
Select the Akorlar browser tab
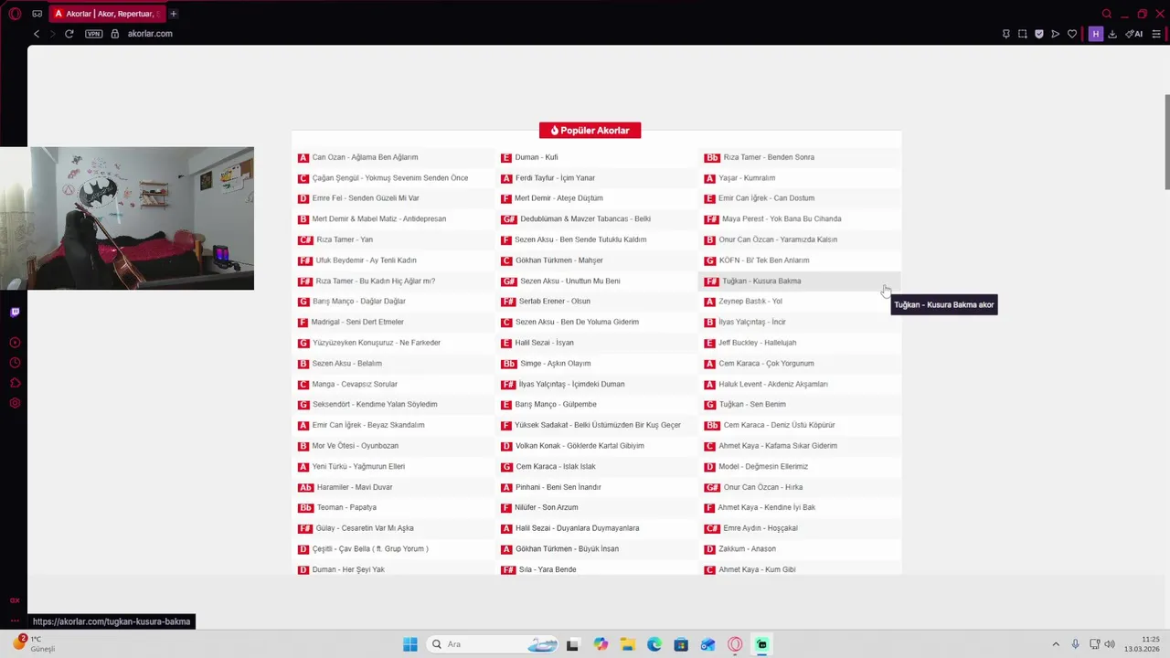[x=107, y=14]
